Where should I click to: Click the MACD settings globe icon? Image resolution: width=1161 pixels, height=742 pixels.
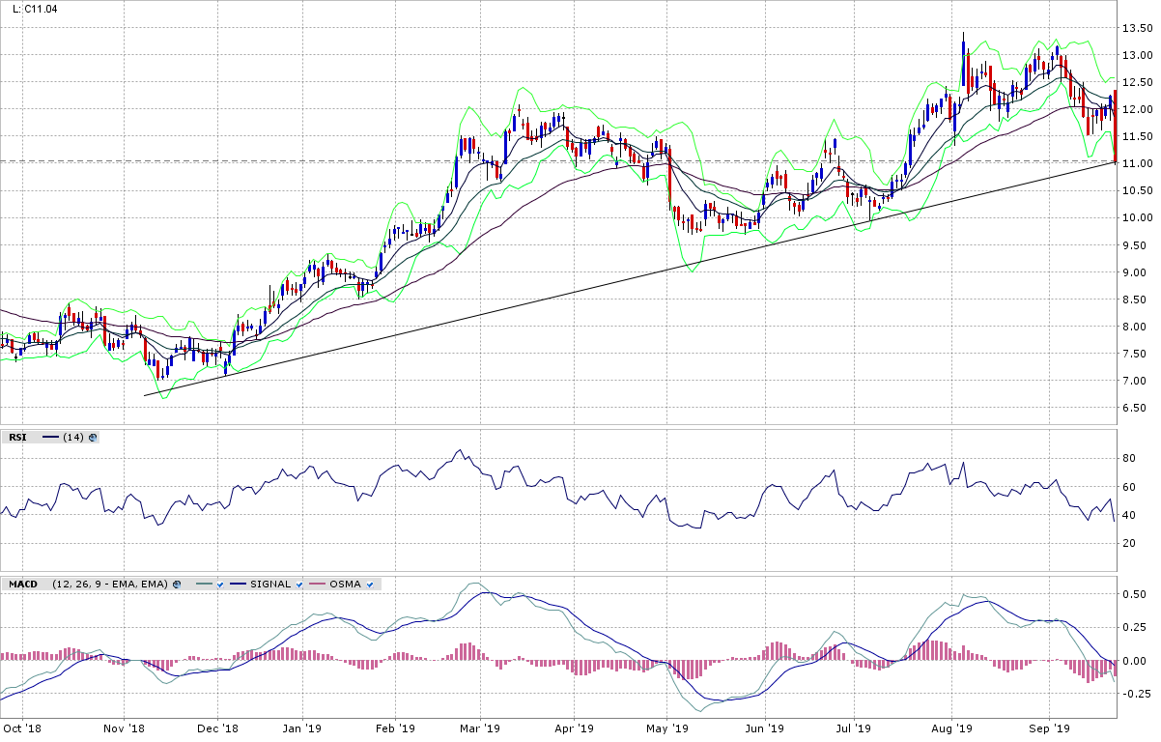click(x=178, y=585)
